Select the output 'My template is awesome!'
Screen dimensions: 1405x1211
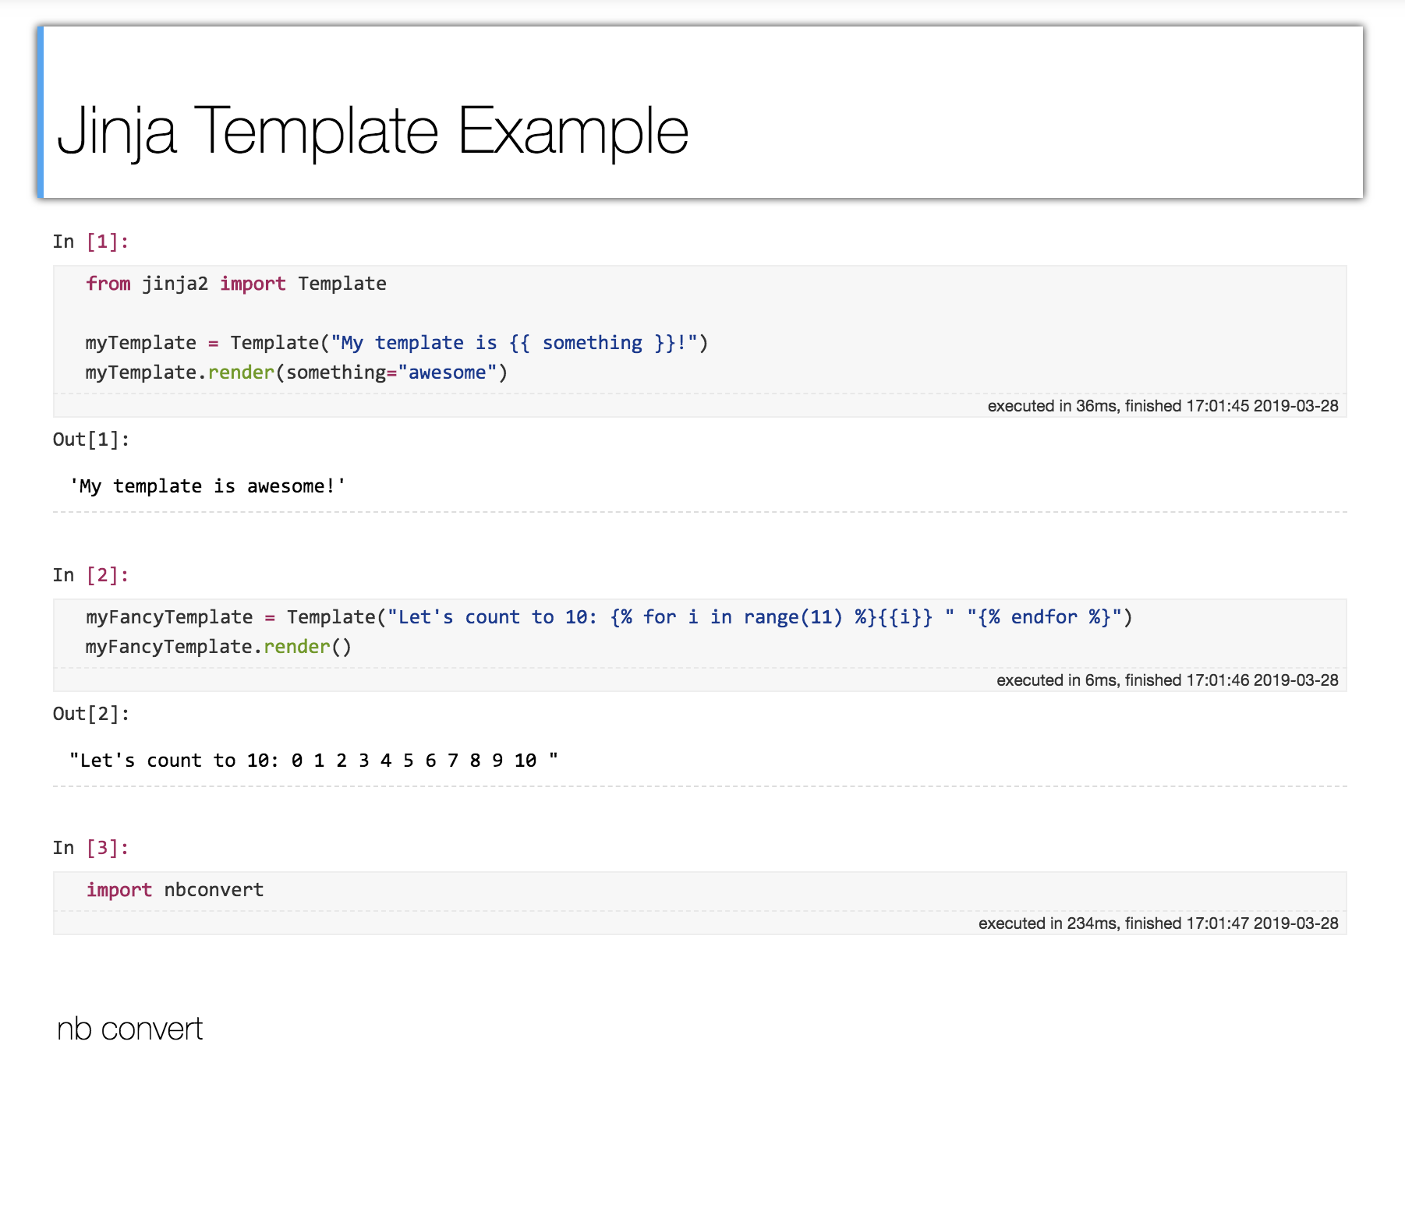(x=207, y=486)
